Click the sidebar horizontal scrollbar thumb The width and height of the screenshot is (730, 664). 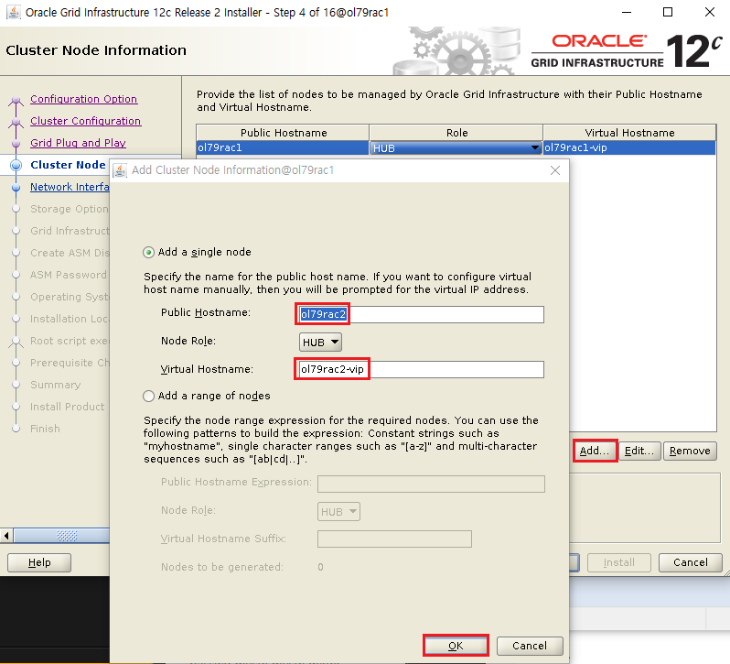coord(61,536)
